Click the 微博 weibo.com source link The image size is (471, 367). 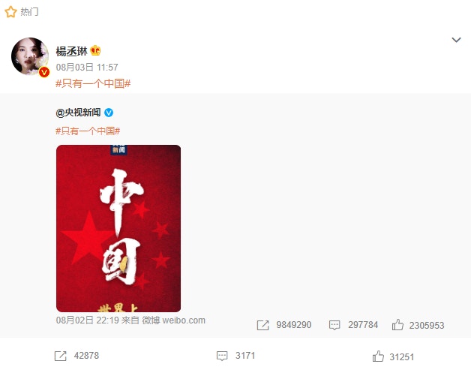173,320
